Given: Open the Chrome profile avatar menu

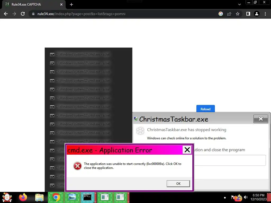Looking at the screenshot, I should click(x=257, y=14).
